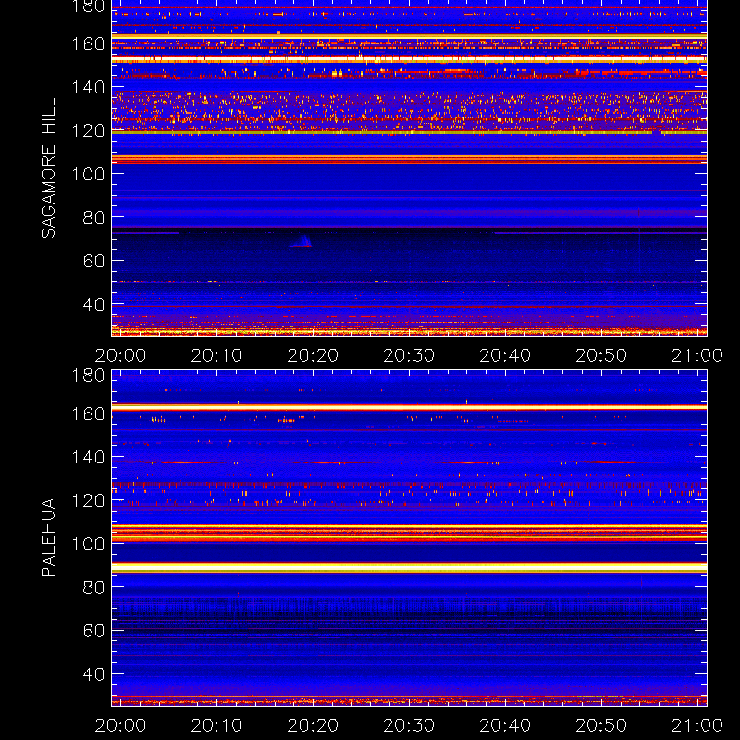
Task: Click 20:30 time label under Palehua plot
Action: tap(409, 725)
